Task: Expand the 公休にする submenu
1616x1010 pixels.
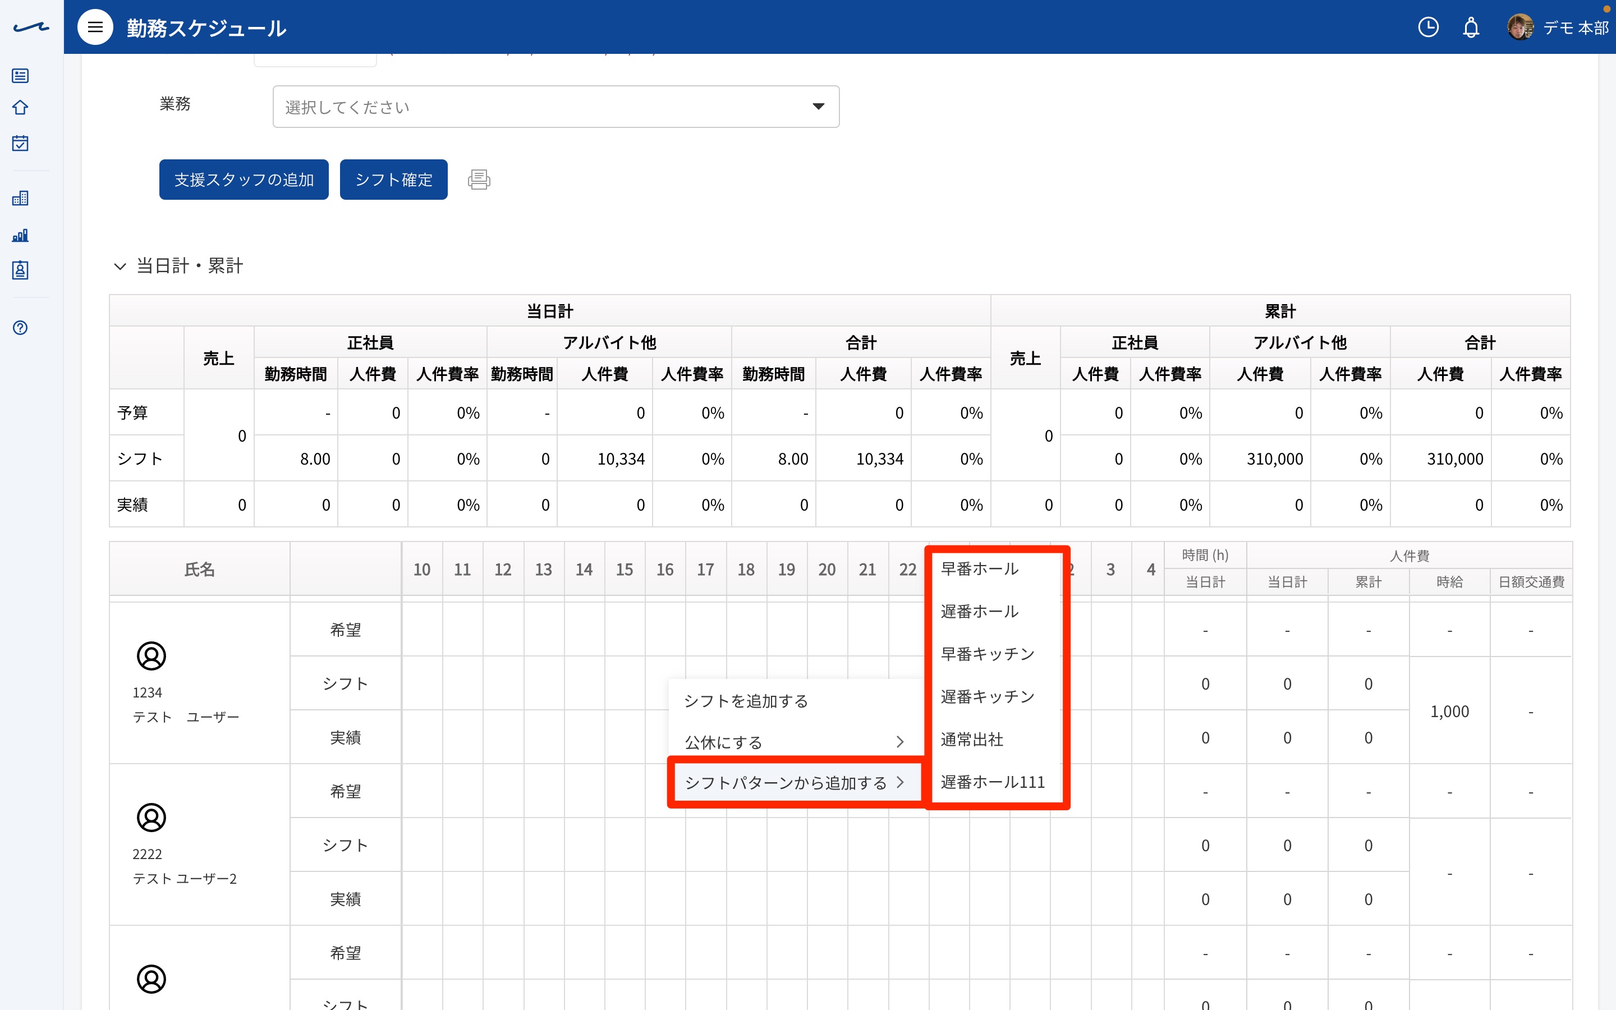Action: pyautogui.click(x=795, y=741)
